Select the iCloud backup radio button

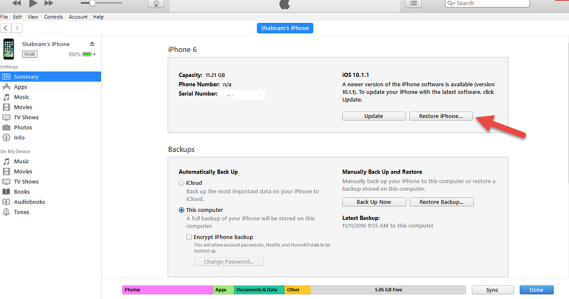[181, 183]
